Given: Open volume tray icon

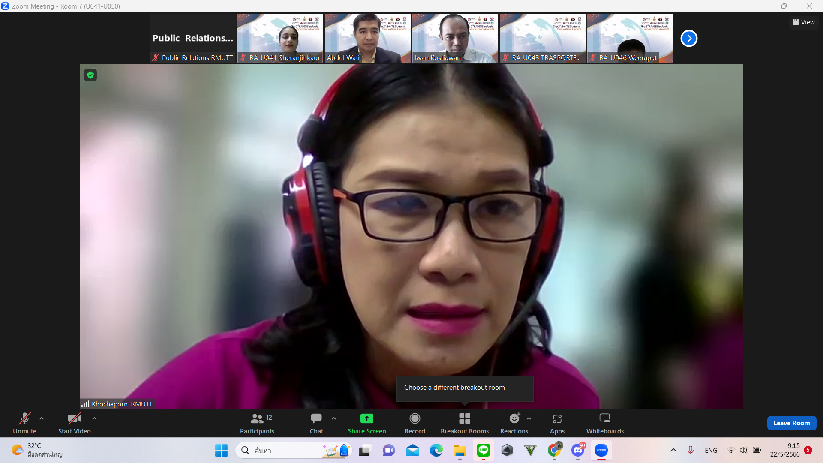Looking at the screenshot, I should [744, 450].
